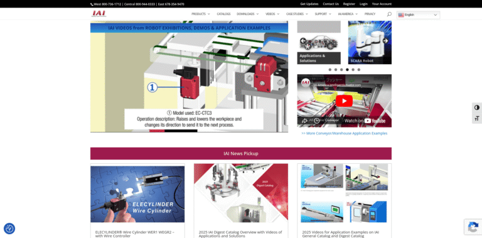Select the fifth carousel dot
This screenshot has width=482, height=238.
coord(353,70)
